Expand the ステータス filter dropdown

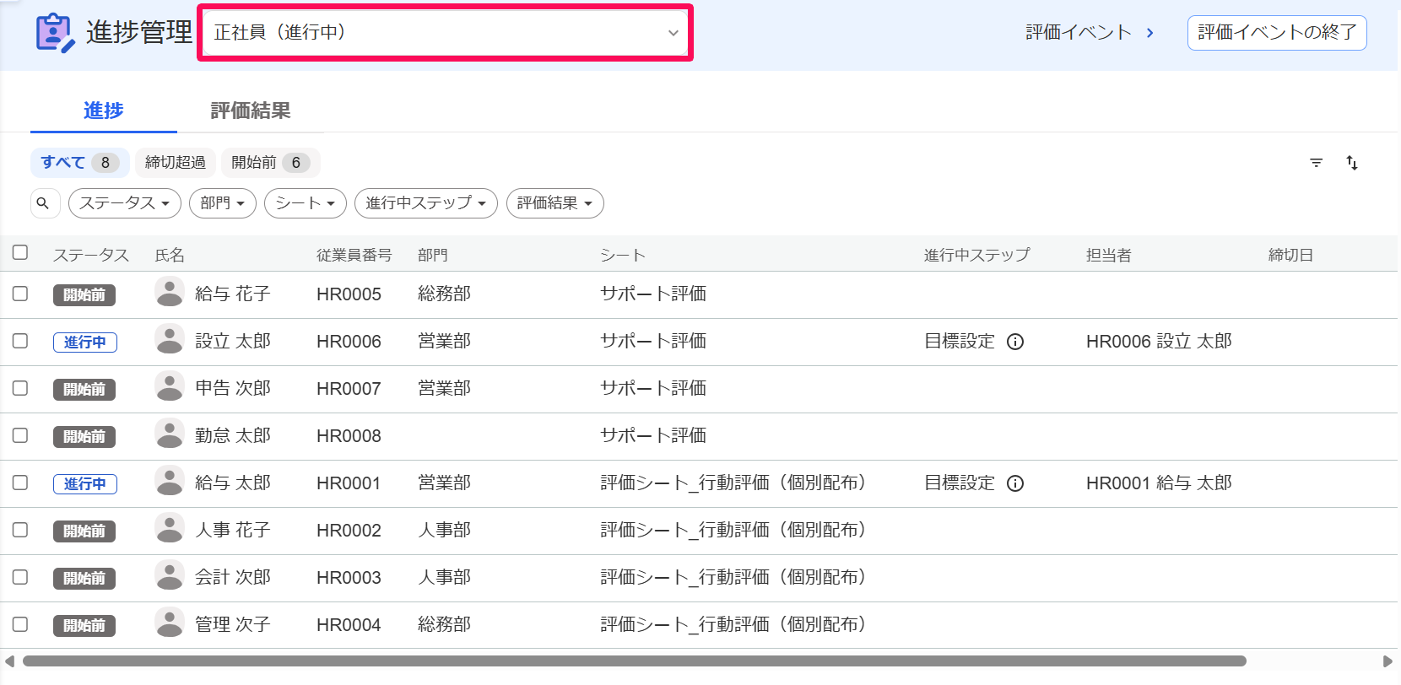click(125, 203)
